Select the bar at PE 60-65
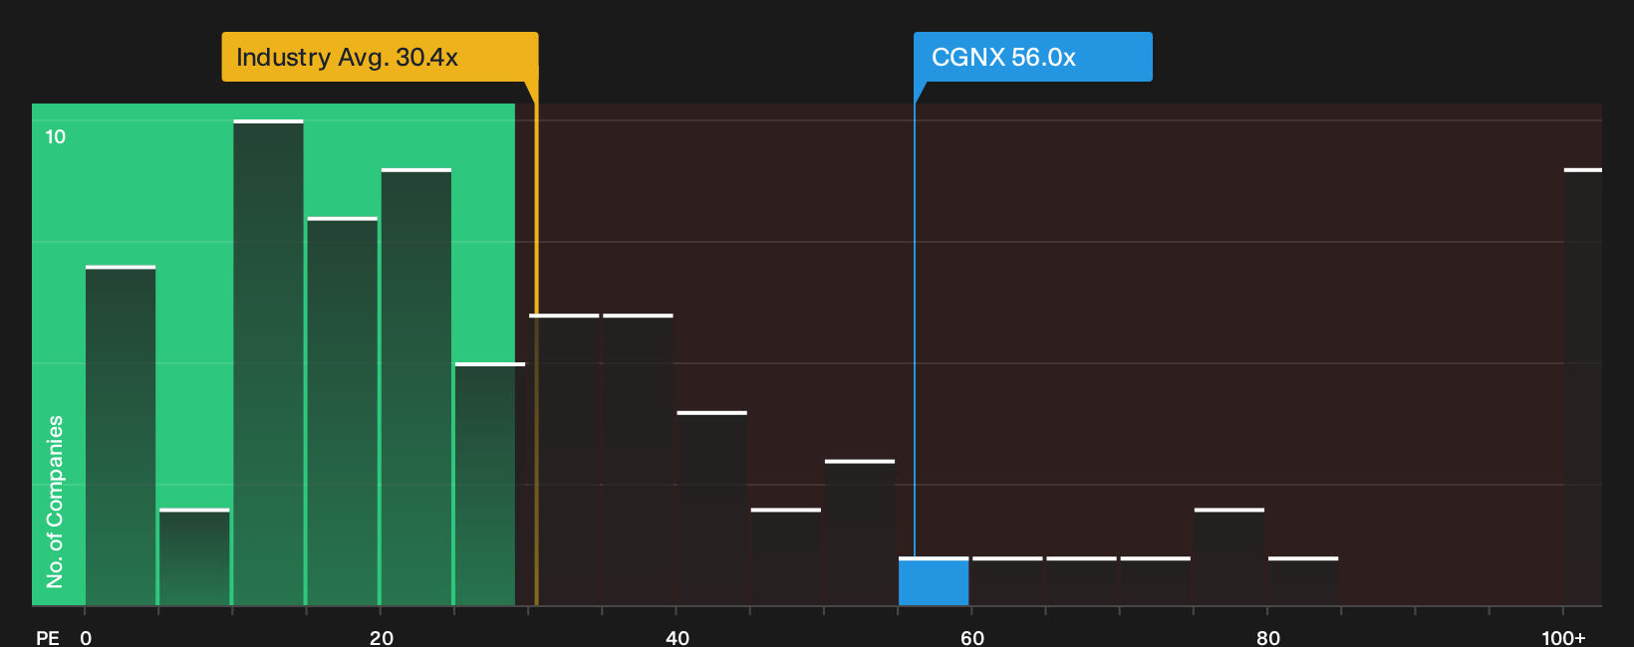The image size is (1634, 647). pos(1007,581)
